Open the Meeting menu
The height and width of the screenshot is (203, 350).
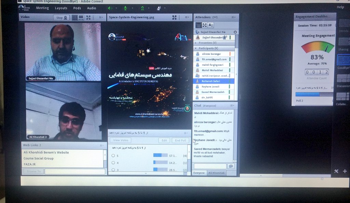pyautogui.click(x=42, y=8)
